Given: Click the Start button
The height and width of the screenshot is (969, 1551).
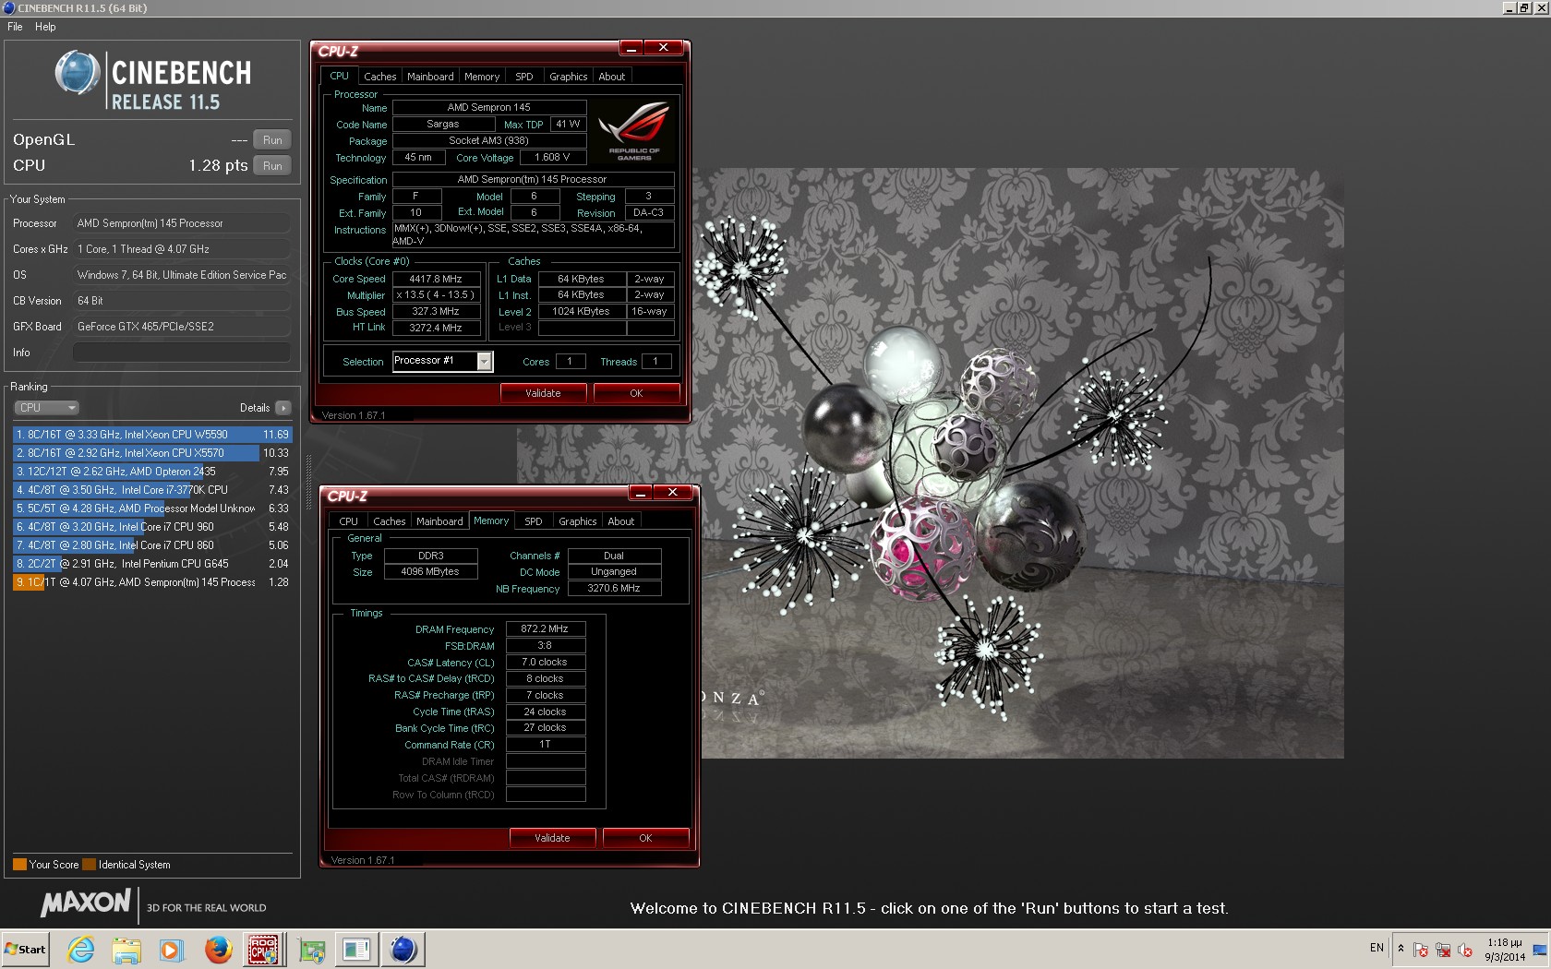Looking at the screenshot, I should 25,949.
